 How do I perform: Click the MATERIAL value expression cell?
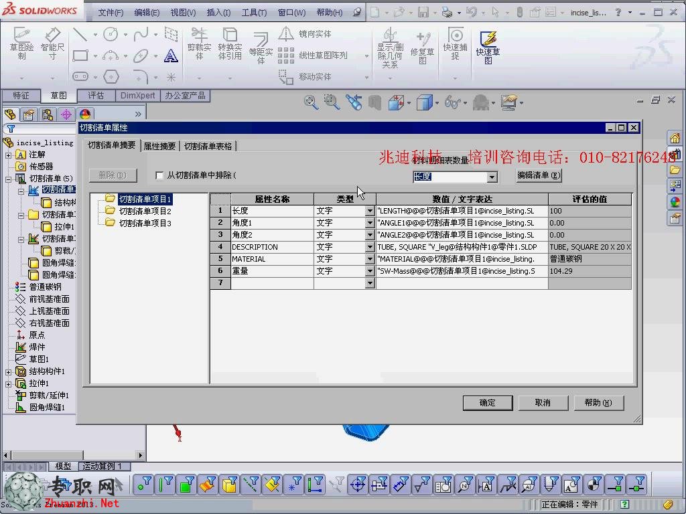pyautogui.click(x=462, y=259)
